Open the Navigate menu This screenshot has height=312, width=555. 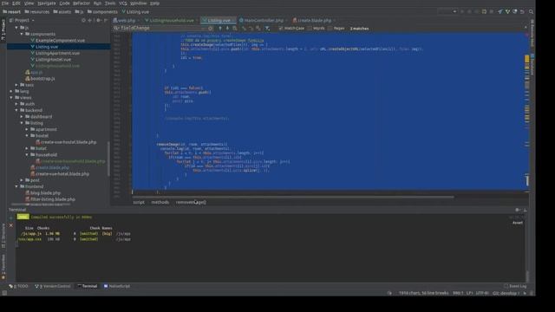pos(46,3)
